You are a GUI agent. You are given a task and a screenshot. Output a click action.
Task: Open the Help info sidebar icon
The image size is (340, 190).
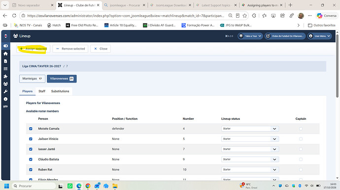point(5,99)
